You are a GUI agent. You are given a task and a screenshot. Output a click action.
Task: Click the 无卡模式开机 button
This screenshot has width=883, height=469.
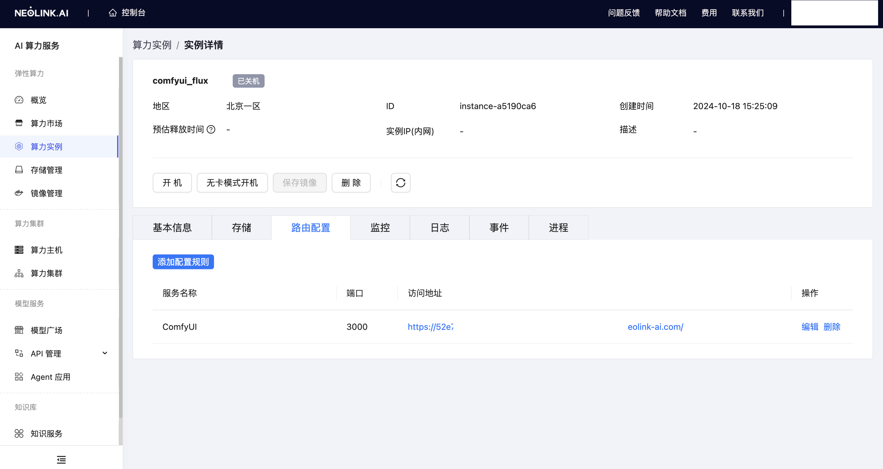pyautogui.click(x=232, y=183)
